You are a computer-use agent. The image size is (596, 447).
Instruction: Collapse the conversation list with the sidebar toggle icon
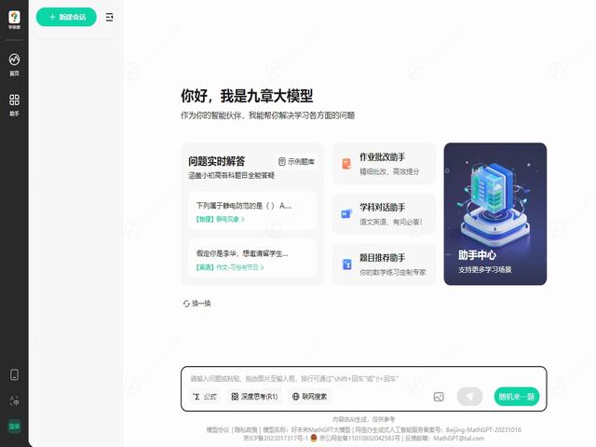coord(110,17)
